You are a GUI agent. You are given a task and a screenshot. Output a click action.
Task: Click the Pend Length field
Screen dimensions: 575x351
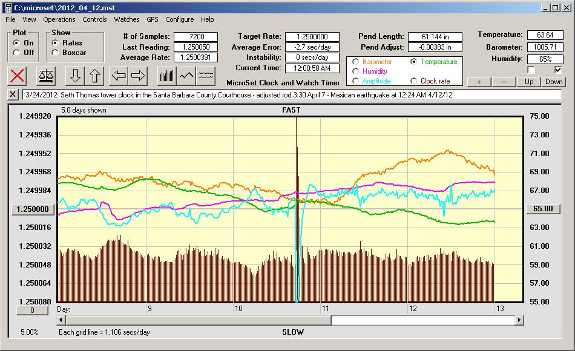pyautogui.click(x=435, y=37)
